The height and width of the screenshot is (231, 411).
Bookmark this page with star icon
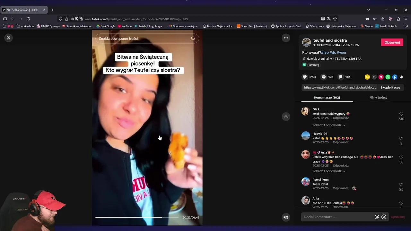point(335,19)
